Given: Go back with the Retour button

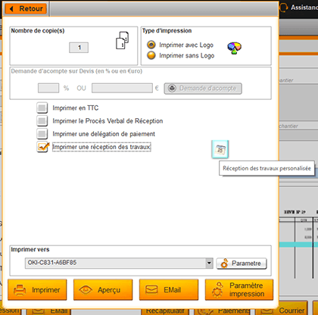Looking at the screenshot, I should coord(26,9).
